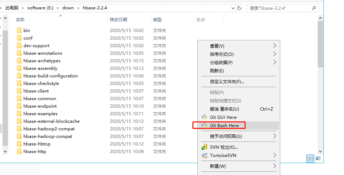The height and width of the screenshot is (175, 344).
Task: Select the hbase-assembly folder icon
Action: pyautogui.click(x=19, y=68)
